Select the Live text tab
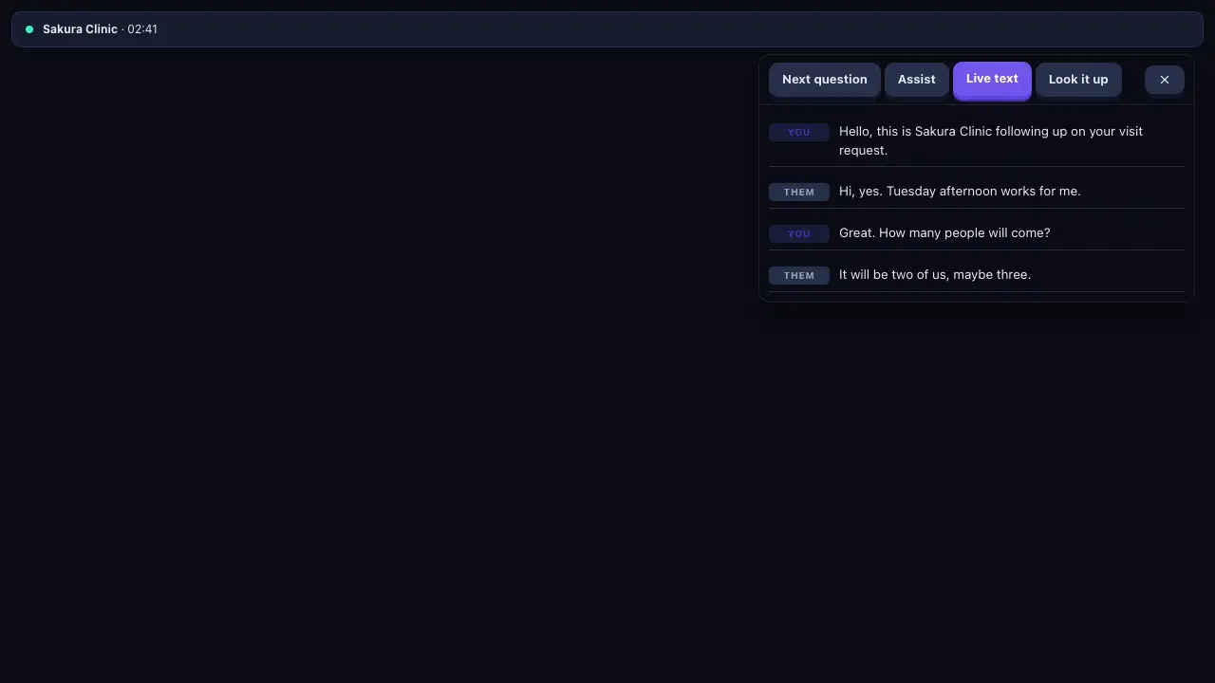 click(x=992, y=79)
